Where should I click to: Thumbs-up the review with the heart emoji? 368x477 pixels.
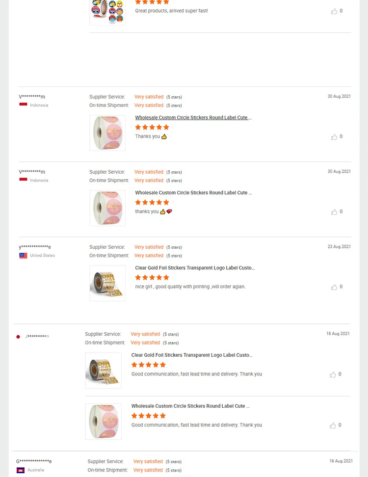(334, 212)
